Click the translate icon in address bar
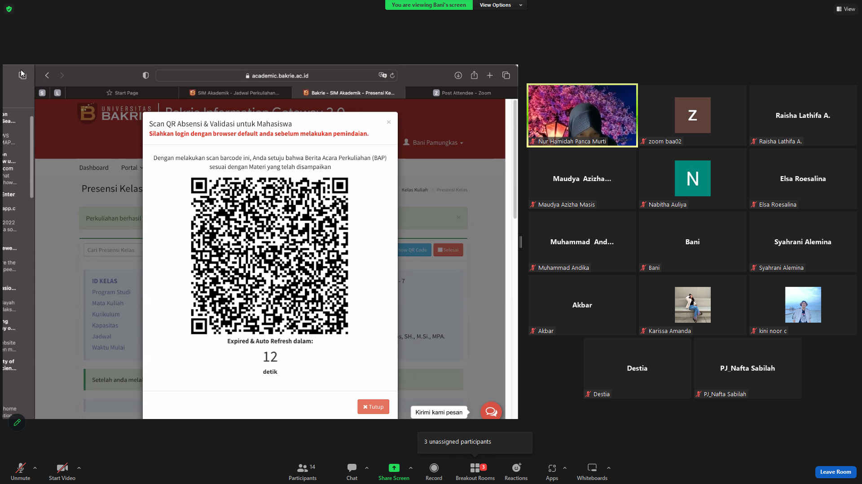The height and width of the screenshot is (484, 862). point(383,75)
